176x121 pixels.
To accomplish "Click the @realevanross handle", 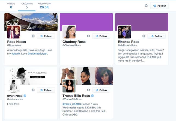I will coord(15,99).
